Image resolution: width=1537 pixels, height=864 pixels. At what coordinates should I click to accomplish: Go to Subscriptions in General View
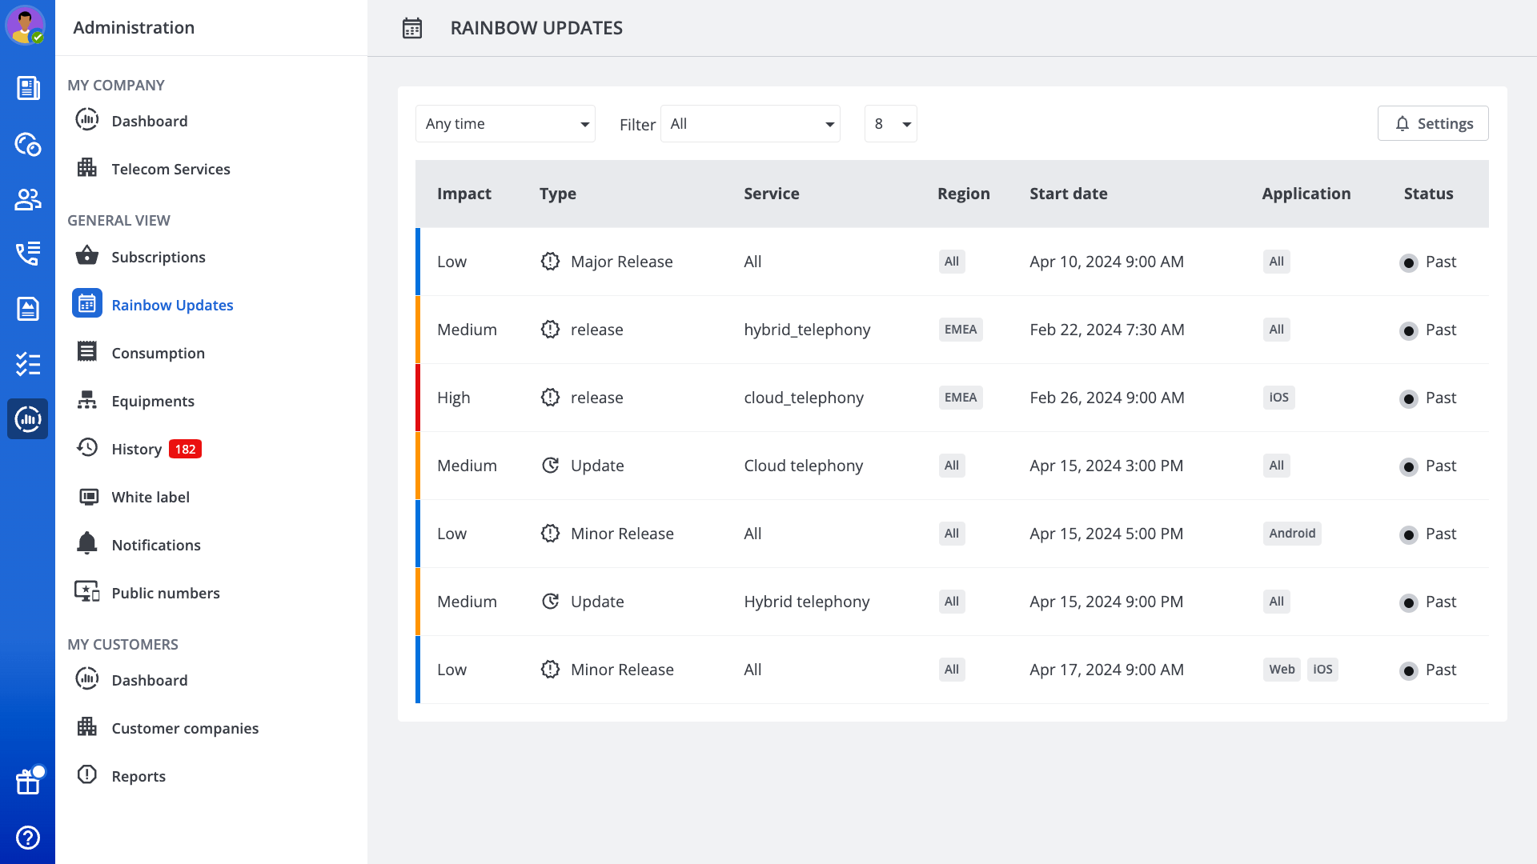[159, 257]
